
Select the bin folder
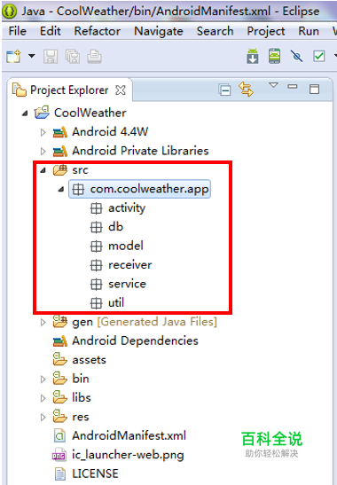click(81, 379)
